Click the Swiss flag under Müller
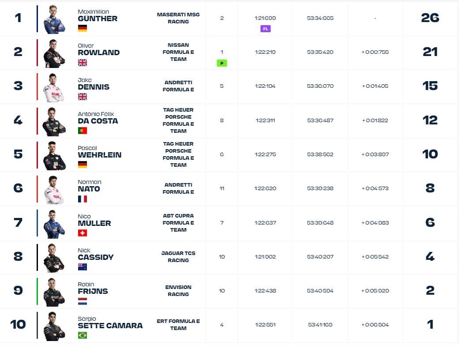 click(x=82, y=233)
